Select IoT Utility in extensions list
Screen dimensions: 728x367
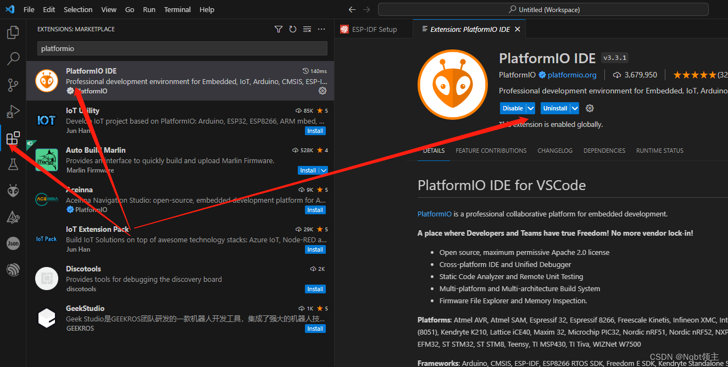coord(180,120)
